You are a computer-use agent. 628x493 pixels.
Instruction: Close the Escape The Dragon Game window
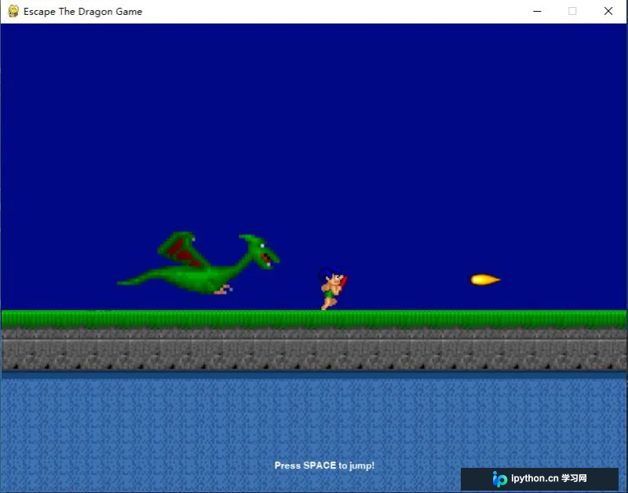[x=608, y=11]
